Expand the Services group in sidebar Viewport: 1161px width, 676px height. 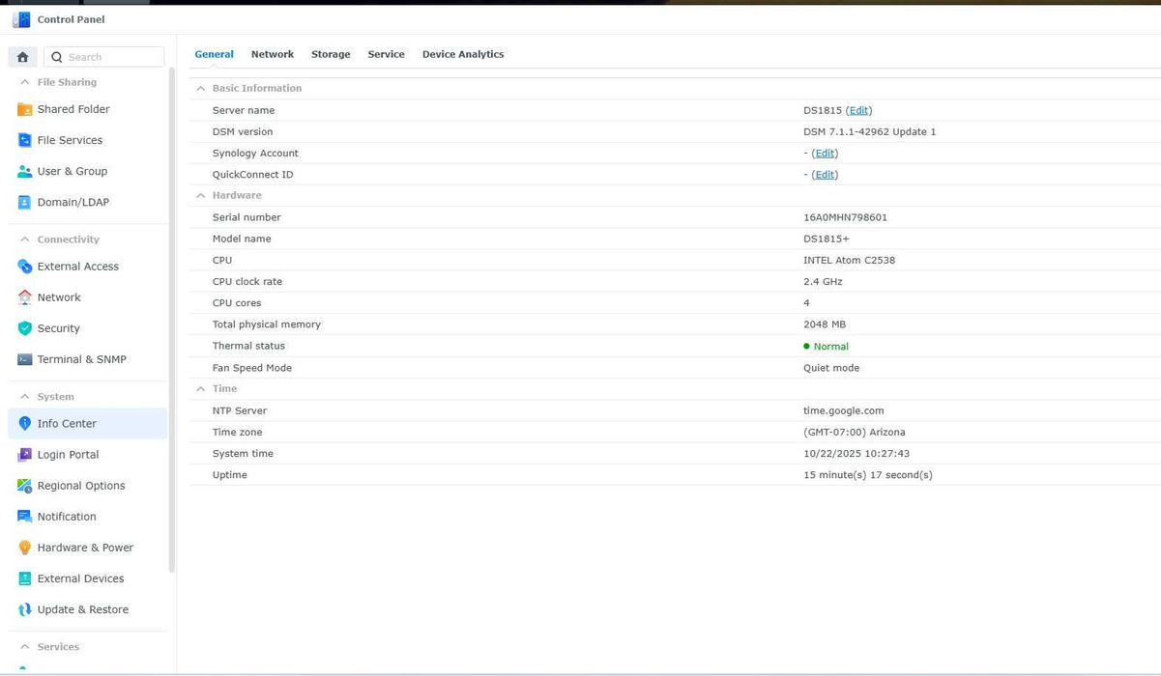pos(60,646)
